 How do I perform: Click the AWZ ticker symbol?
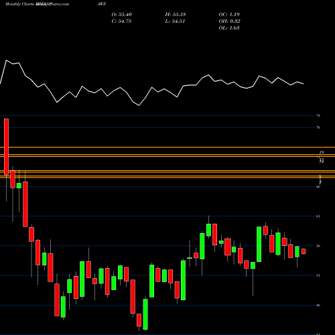102,4
